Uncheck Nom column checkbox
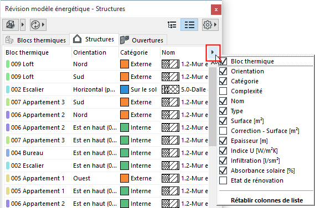The width and height of the screenshot is (315, 208). click(x=223, y=101)
